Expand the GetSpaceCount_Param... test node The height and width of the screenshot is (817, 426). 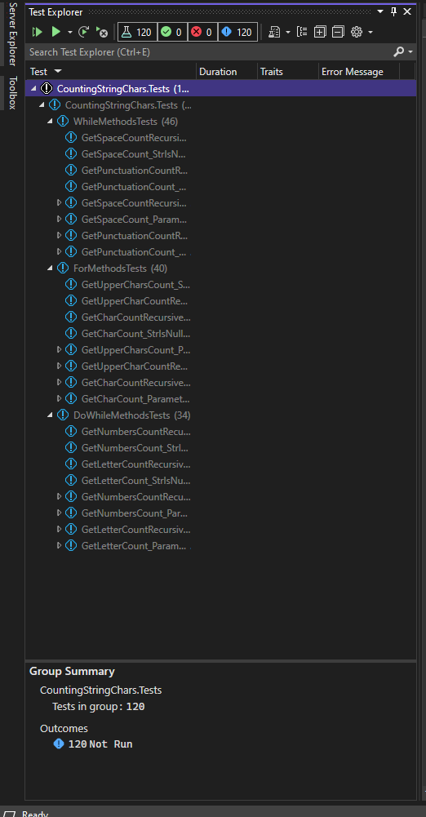click(x=59, y=219)
